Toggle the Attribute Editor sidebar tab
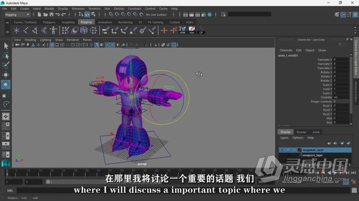The width and height of the screenshot is (359, 201). tap(356, 92)
